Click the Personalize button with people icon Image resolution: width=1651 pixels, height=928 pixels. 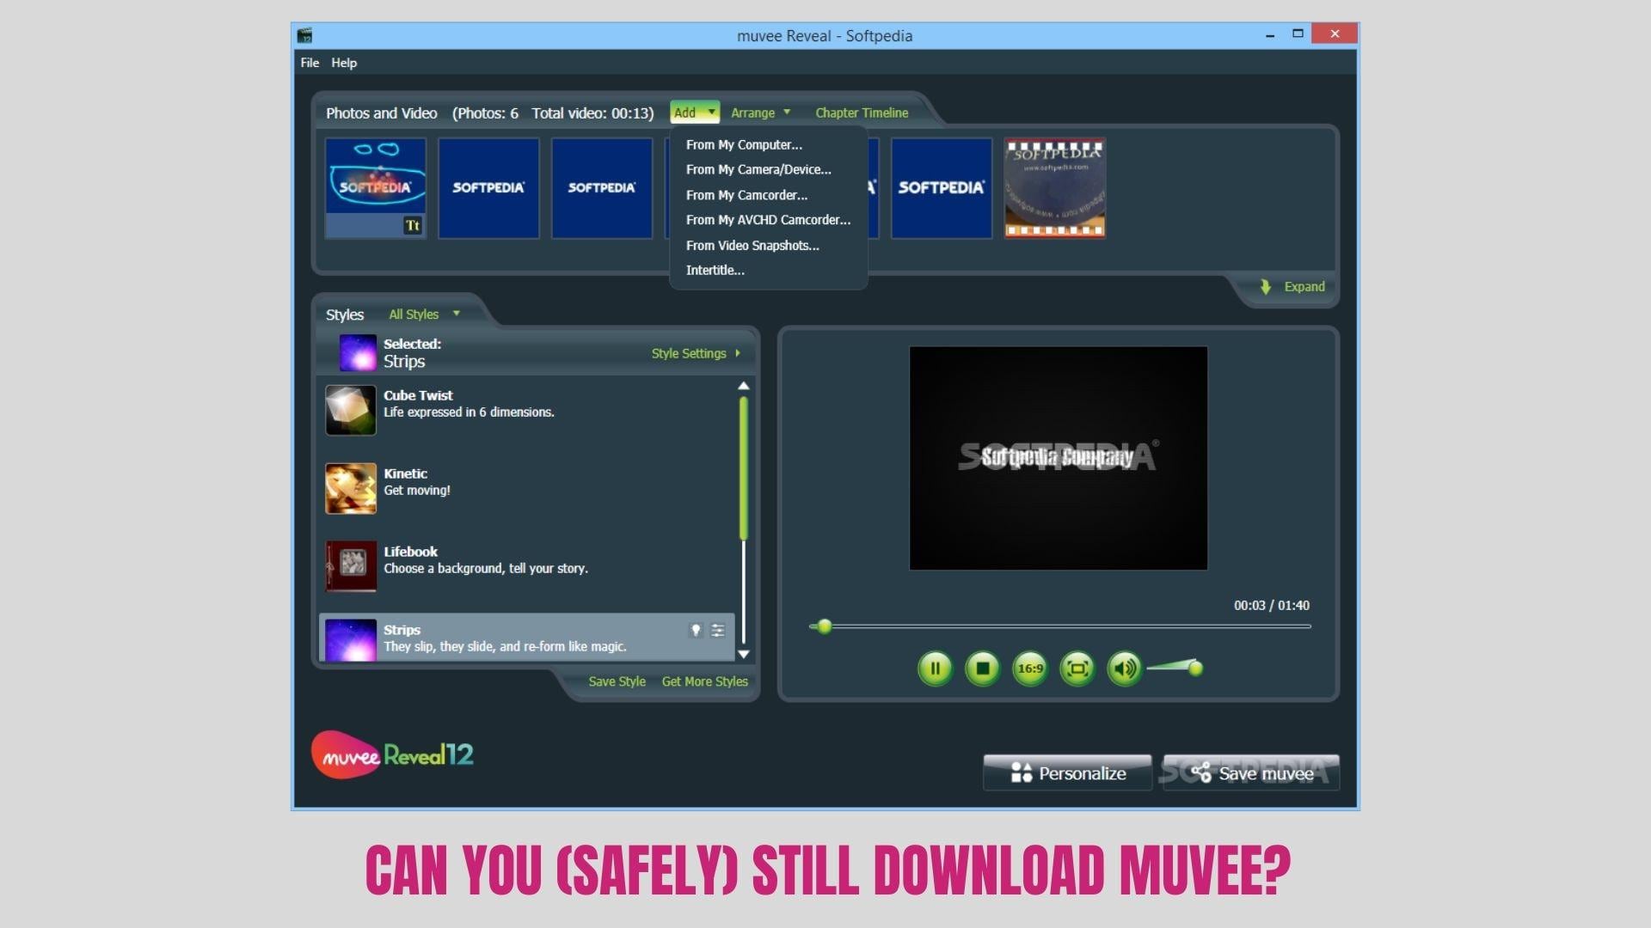click(1066, 772)
